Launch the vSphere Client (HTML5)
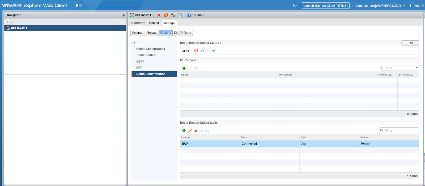Screen dimensions: 425x186 (x=325, y=6)
